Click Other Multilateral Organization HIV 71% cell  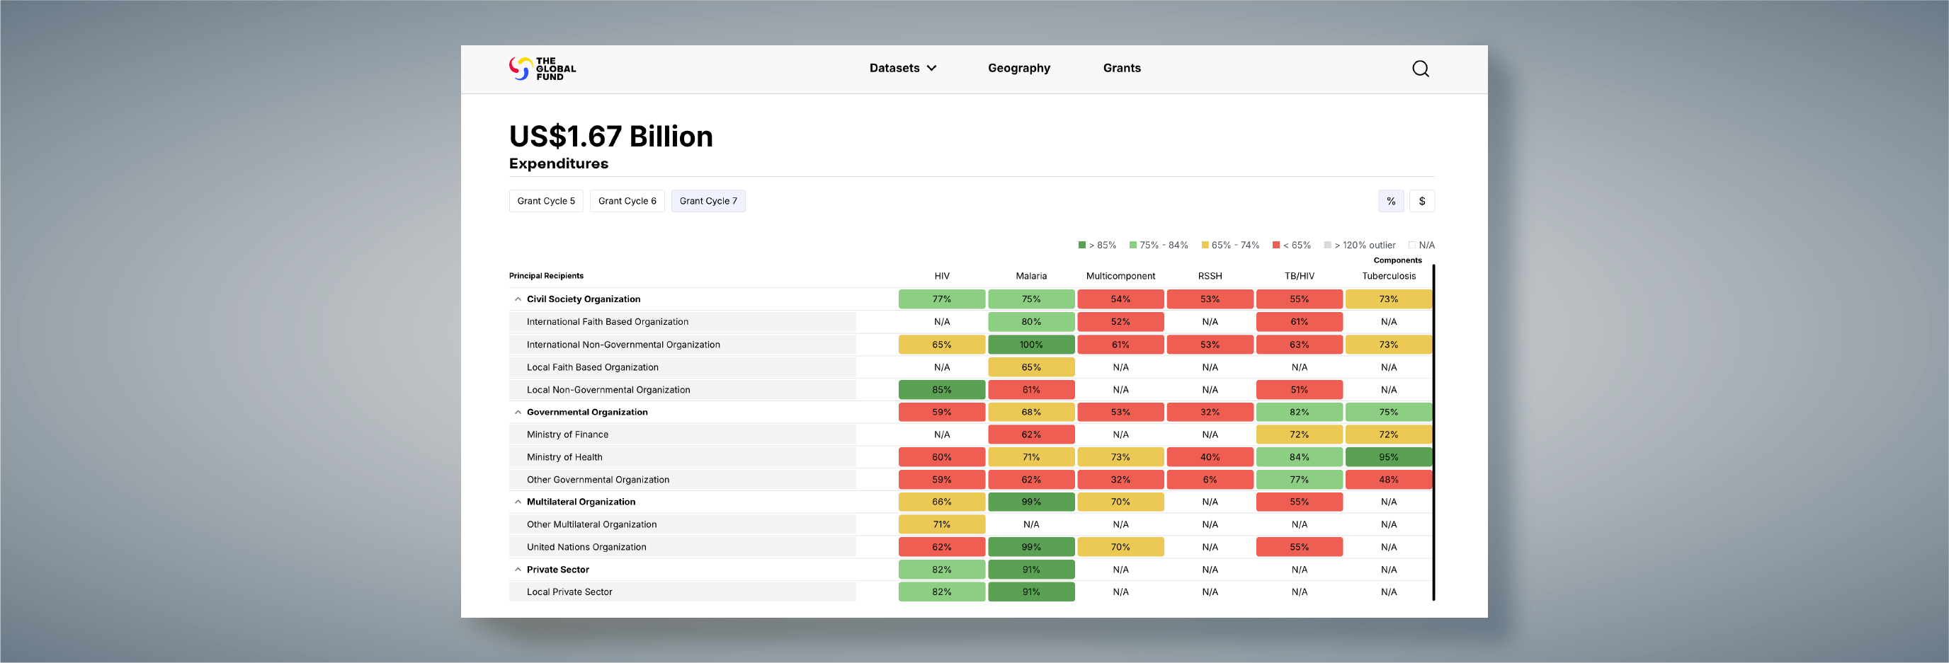point(941,524)
